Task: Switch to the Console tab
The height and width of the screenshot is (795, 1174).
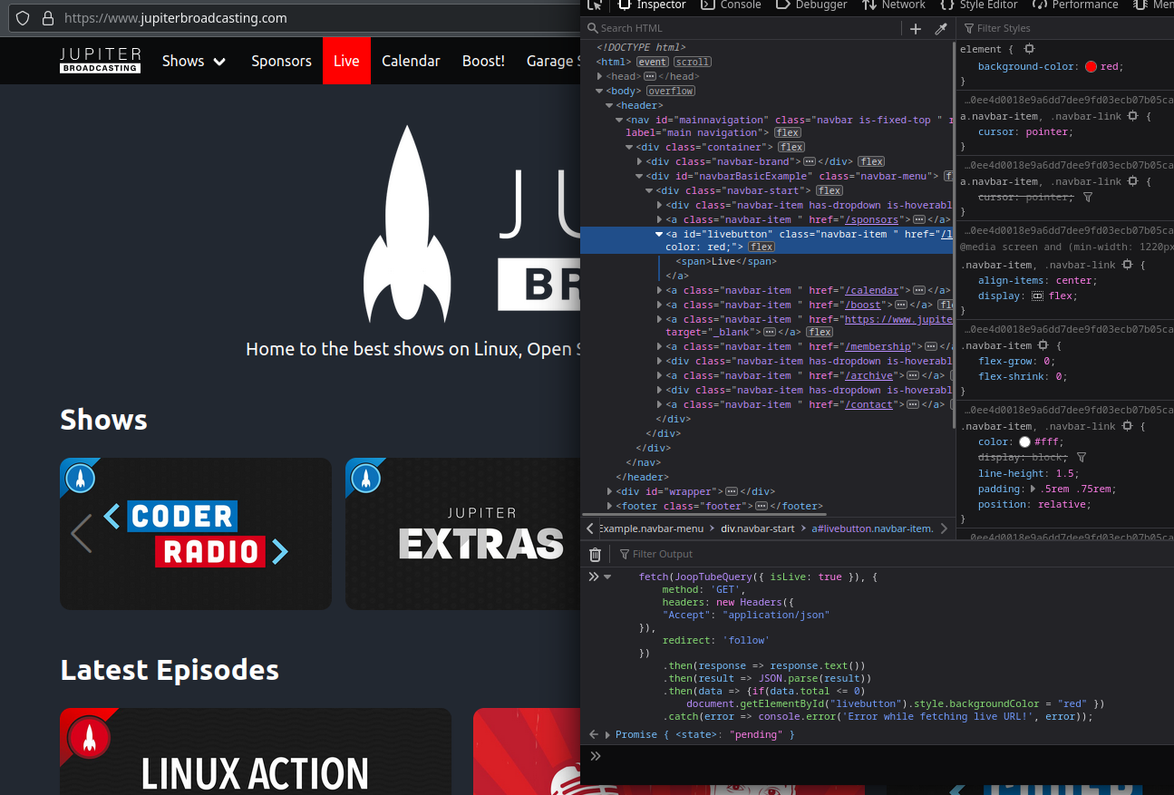Action: click(733, 5)
